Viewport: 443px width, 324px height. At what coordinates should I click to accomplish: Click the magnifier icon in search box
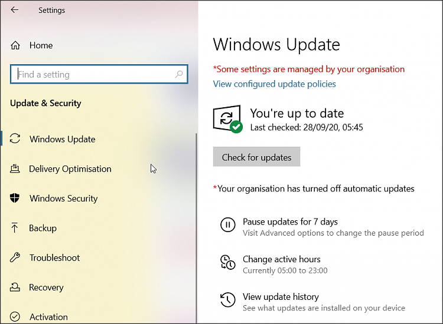[178, 74]
